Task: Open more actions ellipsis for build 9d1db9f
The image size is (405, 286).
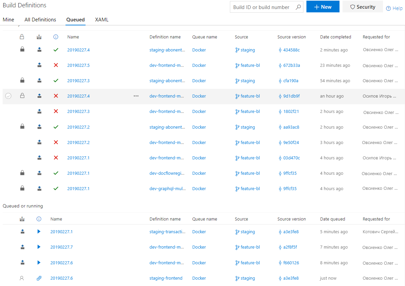Action: tap(136, 96)
